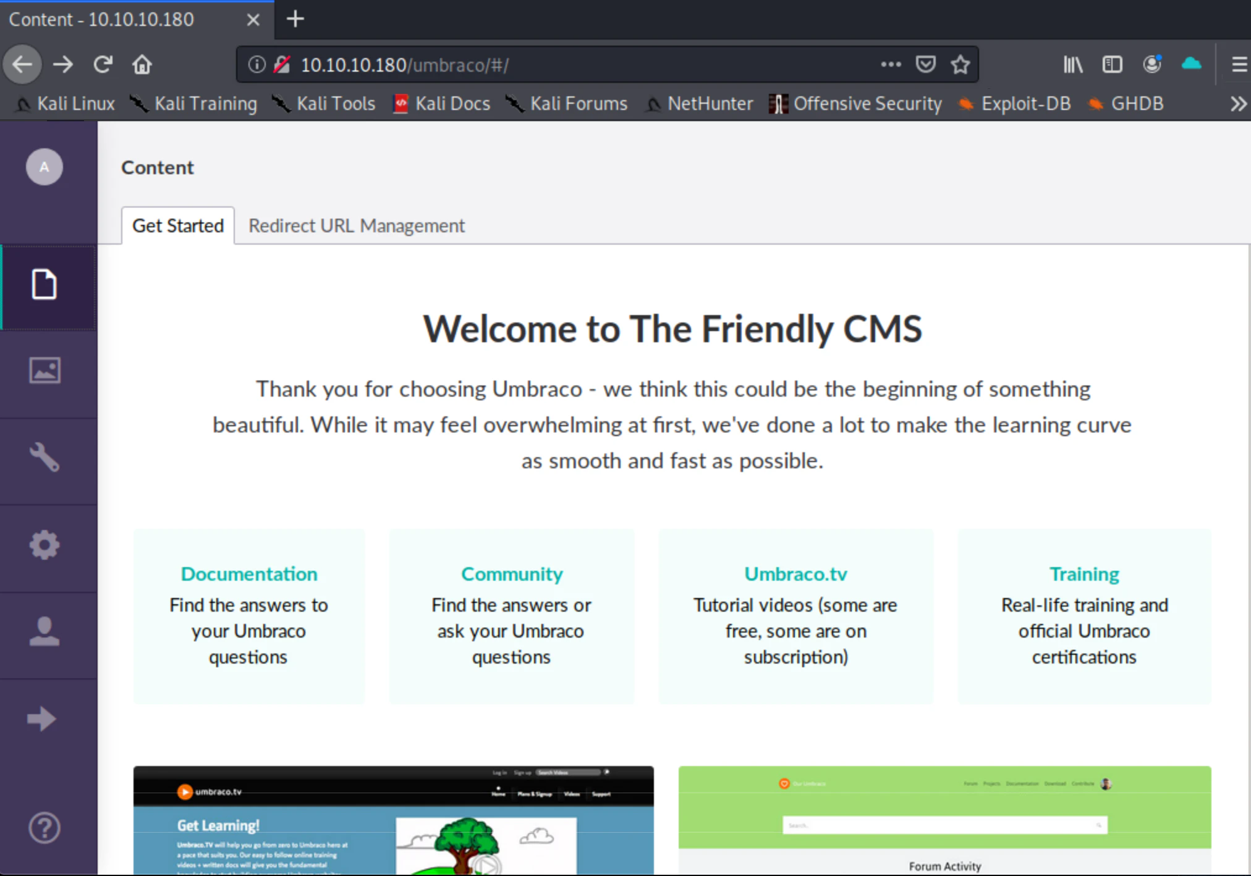1251x876 pixels.
Task: Open page actions three-dot menu
Action: (x=891, y=64)
